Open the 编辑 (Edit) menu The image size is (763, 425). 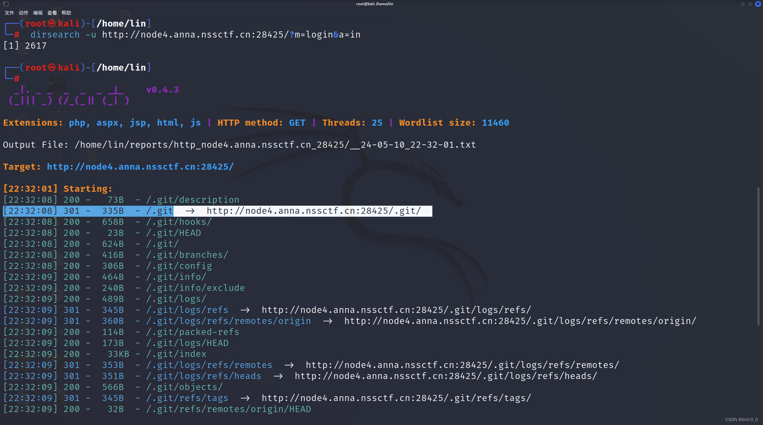pos(38,13)
